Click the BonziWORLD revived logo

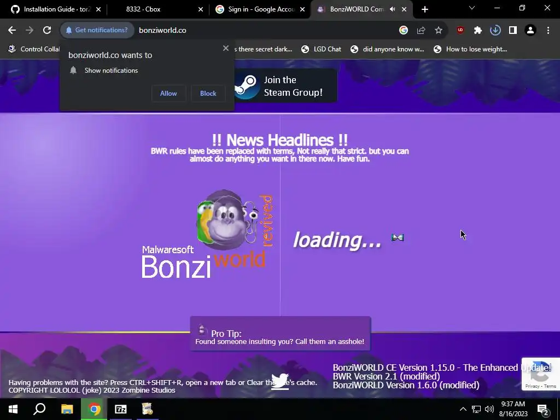(207, 234)
